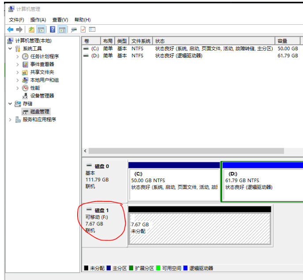Sort by the 卷 column header
This screenshot has height=280, width=303.
pyautogui.click(x=91, y=41)
